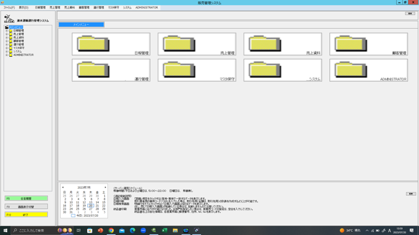Select day 21 in the calendar
The image size is (419, 235).
point(98,206)
